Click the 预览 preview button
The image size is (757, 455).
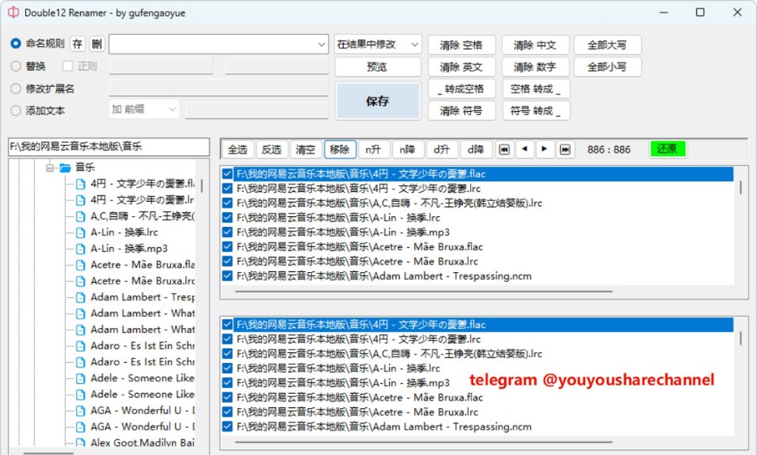click(377, 67)
